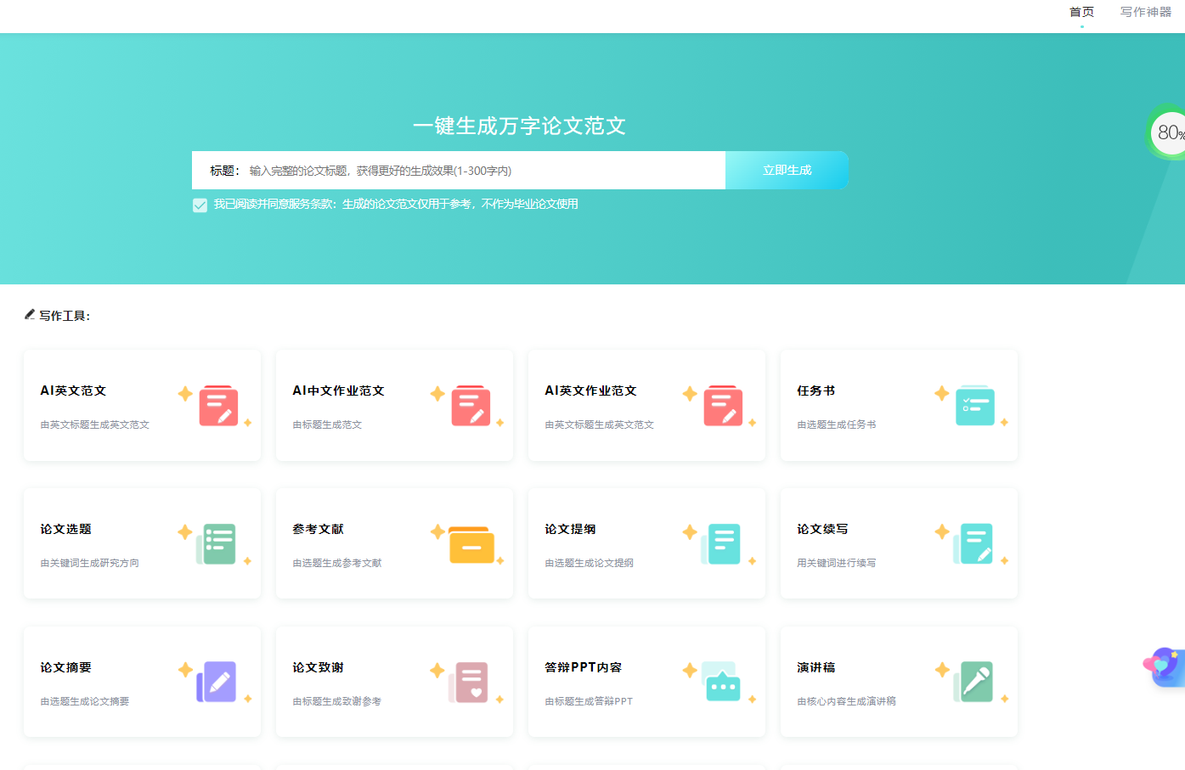Open the 写作神器 tab
Viewport: 1185px width, 770px height.
(1146, 12)
